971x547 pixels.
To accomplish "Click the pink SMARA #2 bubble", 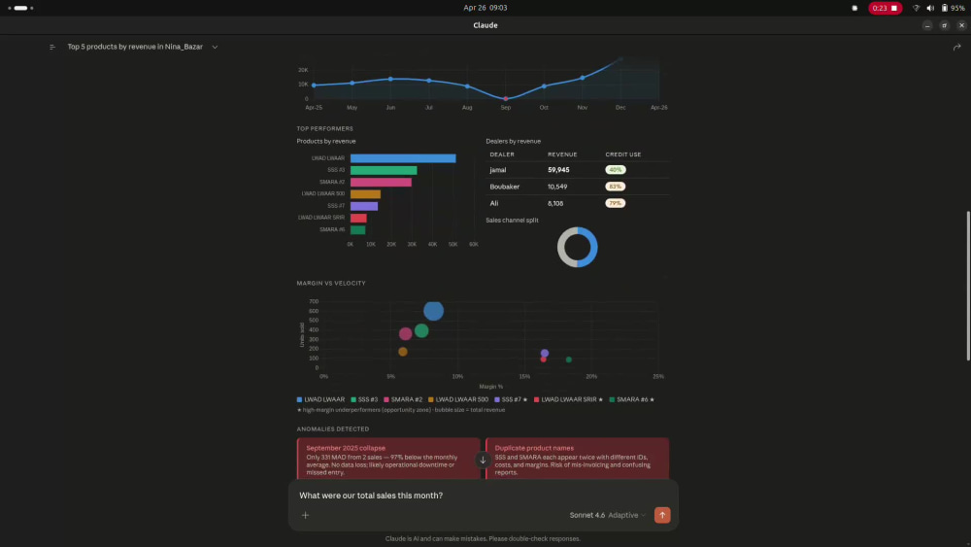I will [x=406, y=334].
